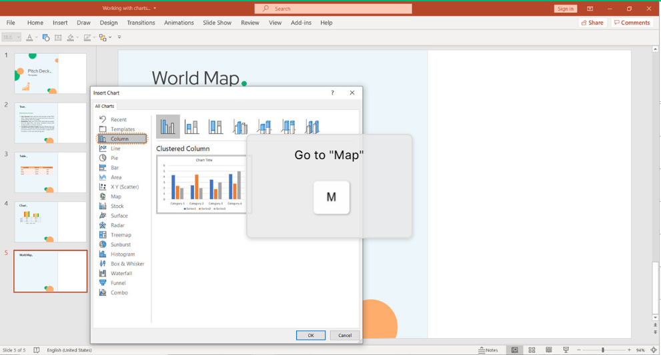This screenshot has height=355, width=661.
Task: Click the title bar Search box
Action: (333, 9)
